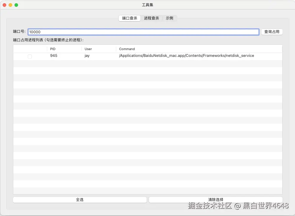Click the PID column header
295x216 pixels.
[x=53, y=49]
